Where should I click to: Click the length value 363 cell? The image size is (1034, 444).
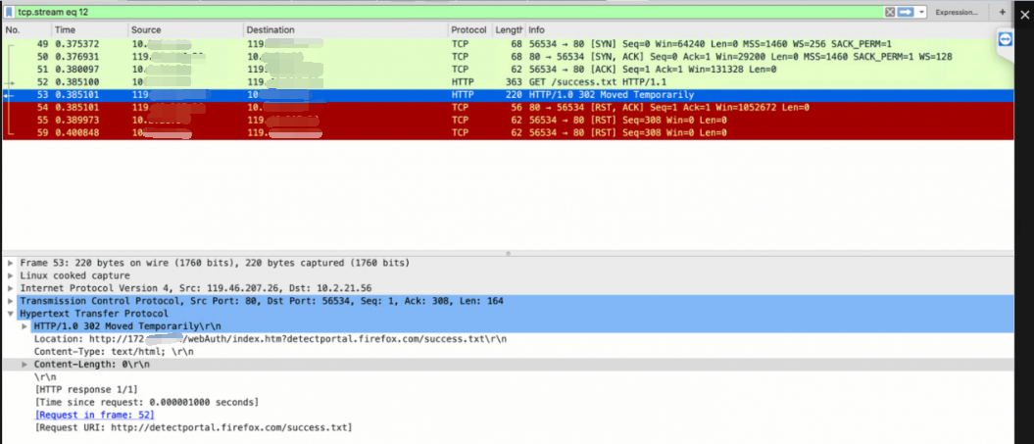[515, 81]
